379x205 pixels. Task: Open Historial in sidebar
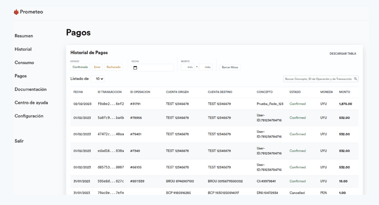pos(23,49)
